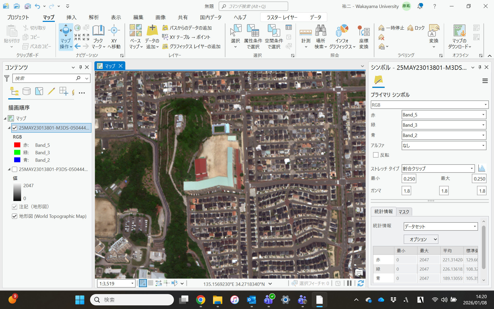
Task: Open the histogram icon beside stretch type
Action: (x=481, y=168)
